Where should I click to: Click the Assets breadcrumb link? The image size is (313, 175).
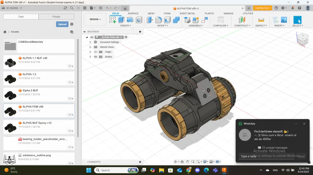tap(15, 32)
